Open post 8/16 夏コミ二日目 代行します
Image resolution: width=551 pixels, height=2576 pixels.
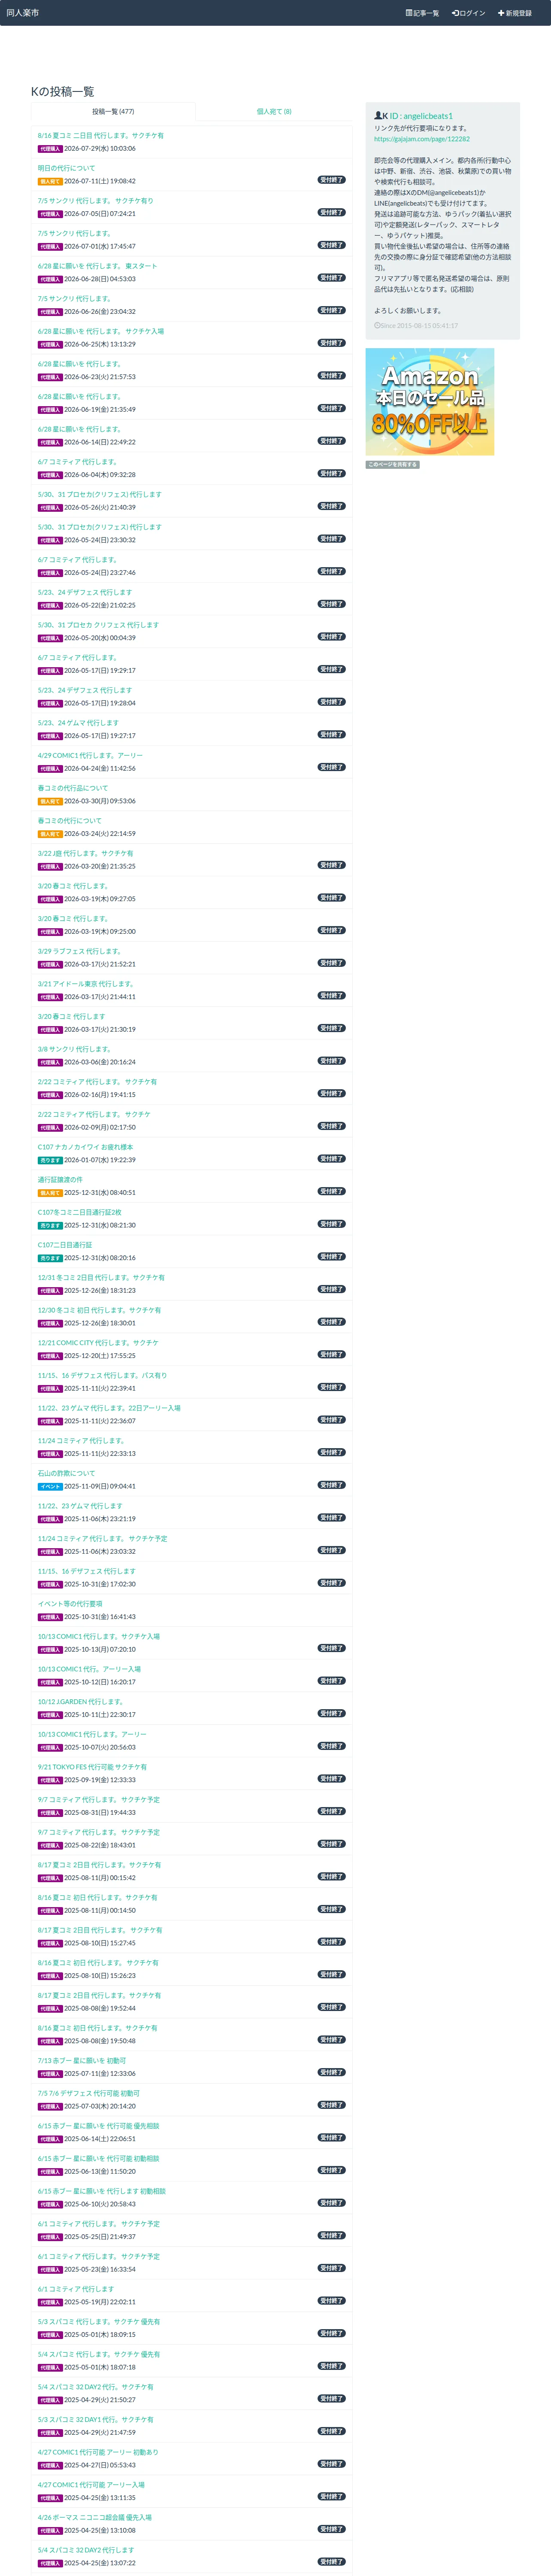(101, 135)
